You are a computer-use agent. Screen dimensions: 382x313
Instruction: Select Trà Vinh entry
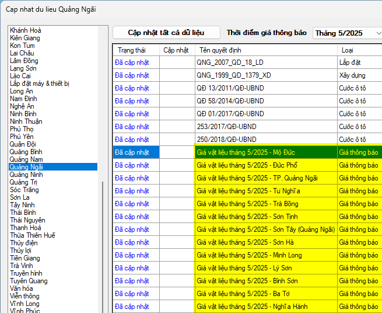[x=22, y=266]
